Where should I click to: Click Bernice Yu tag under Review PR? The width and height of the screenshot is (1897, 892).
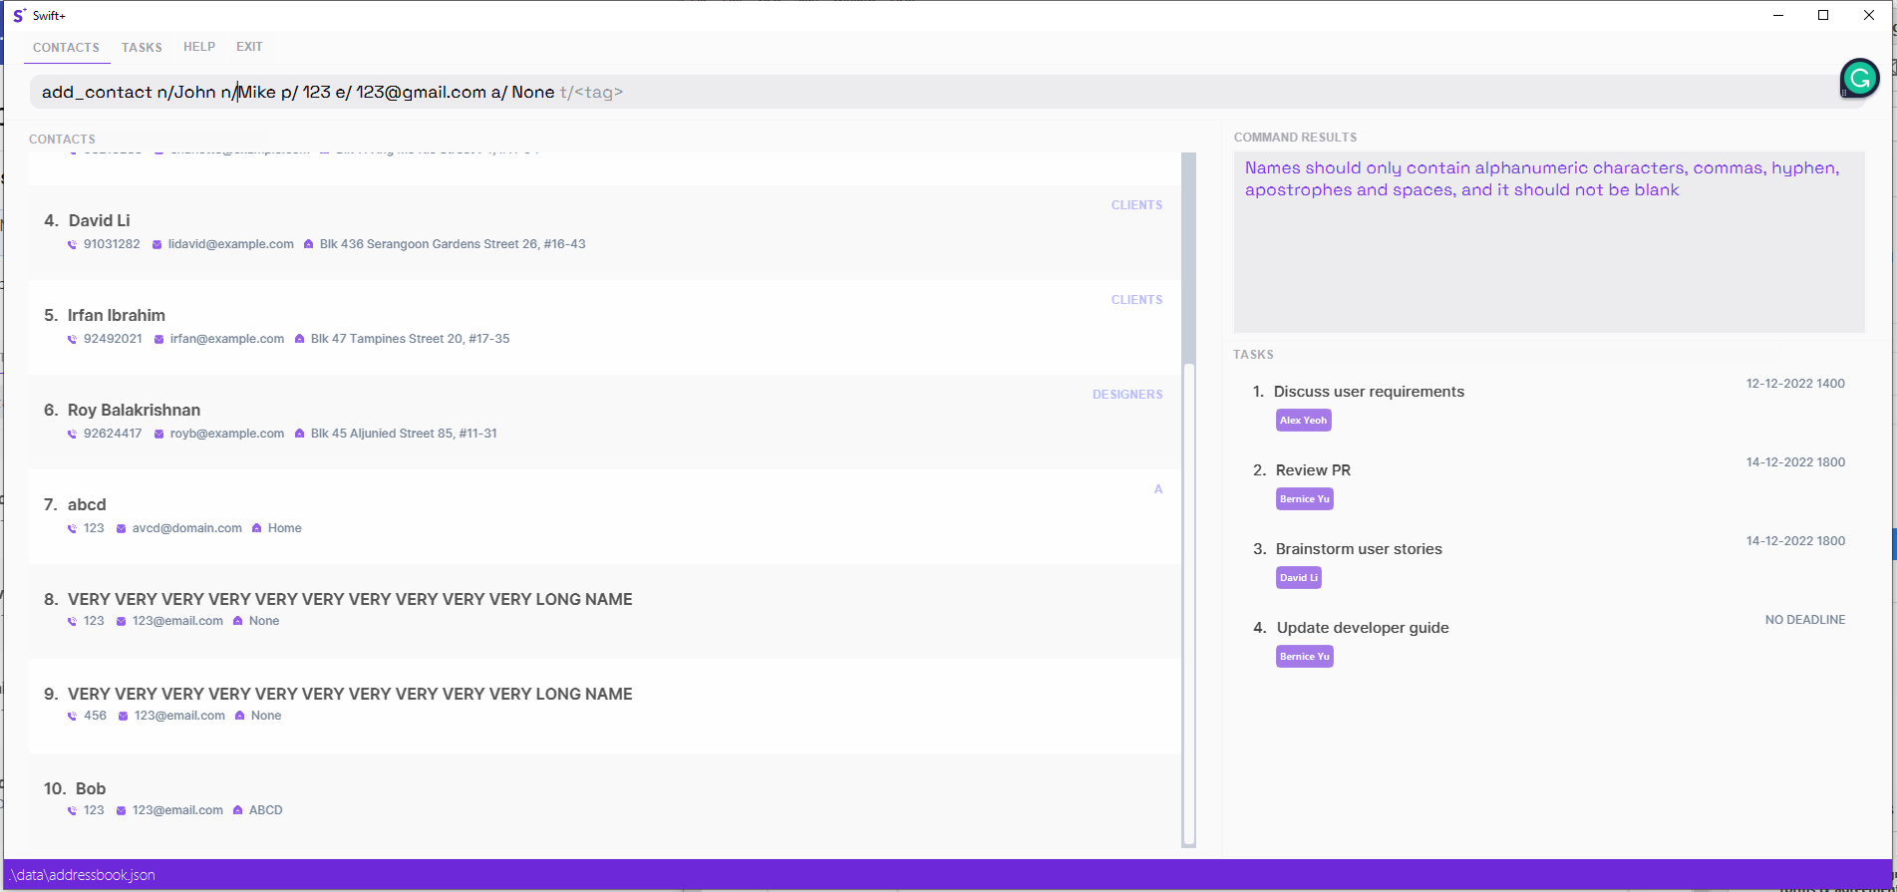click(x=1304, y=499)
